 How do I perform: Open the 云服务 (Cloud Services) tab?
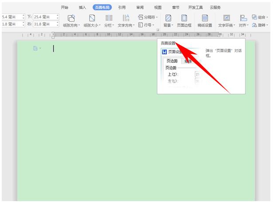(215, 8)
